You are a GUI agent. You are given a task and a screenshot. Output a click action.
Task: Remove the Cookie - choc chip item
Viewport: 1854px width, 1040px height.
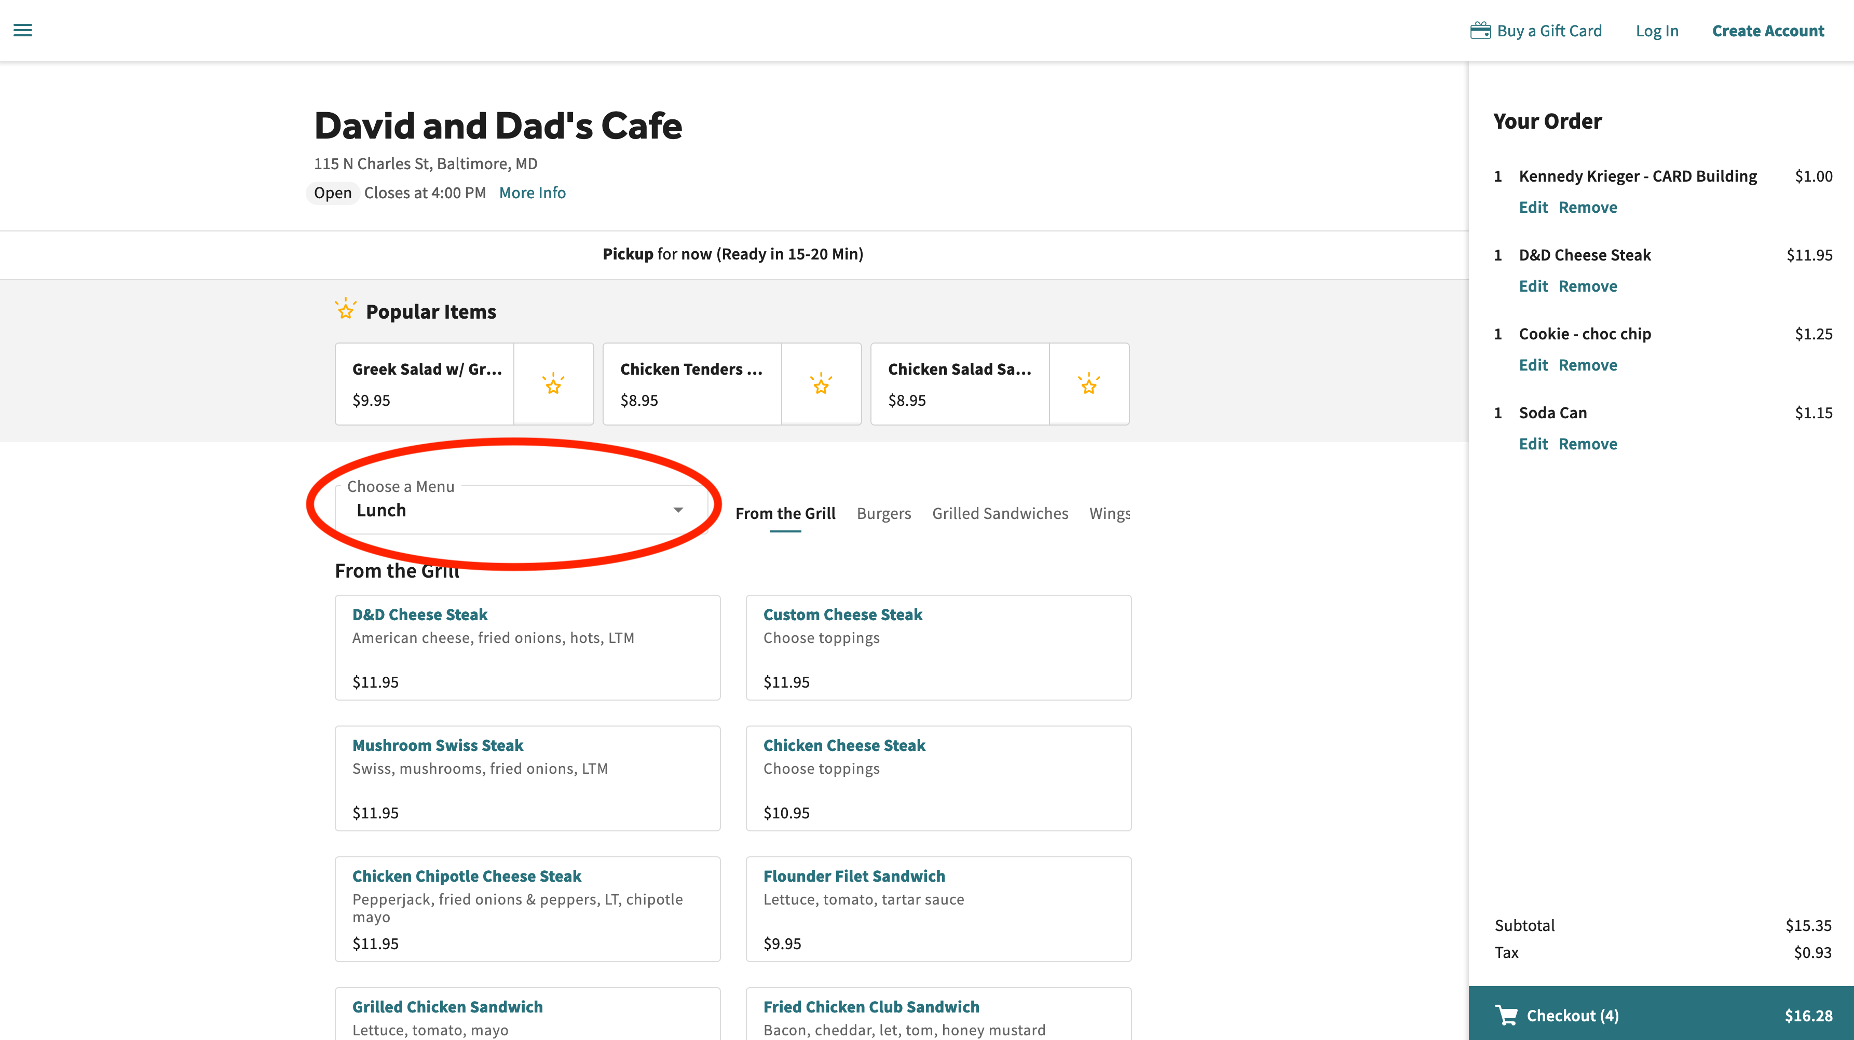1587,365
